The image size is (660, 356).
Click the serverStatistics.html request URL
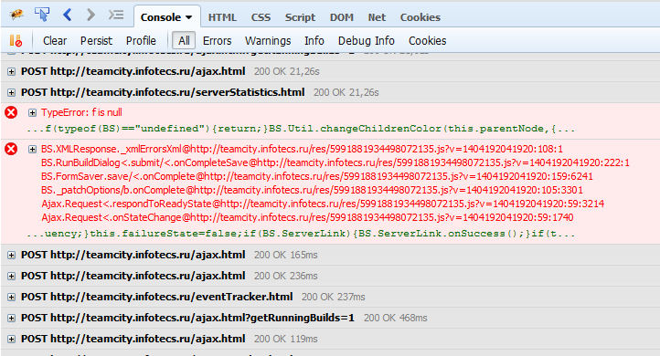[x=177, y=92]
